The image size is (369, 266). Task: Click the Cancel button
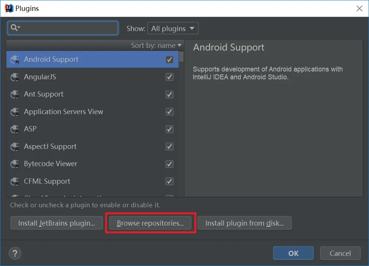pyautogui.click(x=340, y=253)
